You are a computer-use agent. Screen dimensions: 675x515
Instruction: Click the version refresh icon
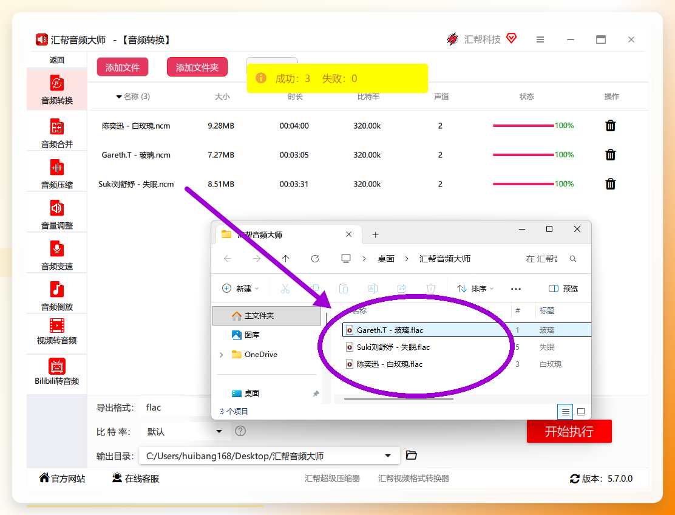(x=574, y=479)
